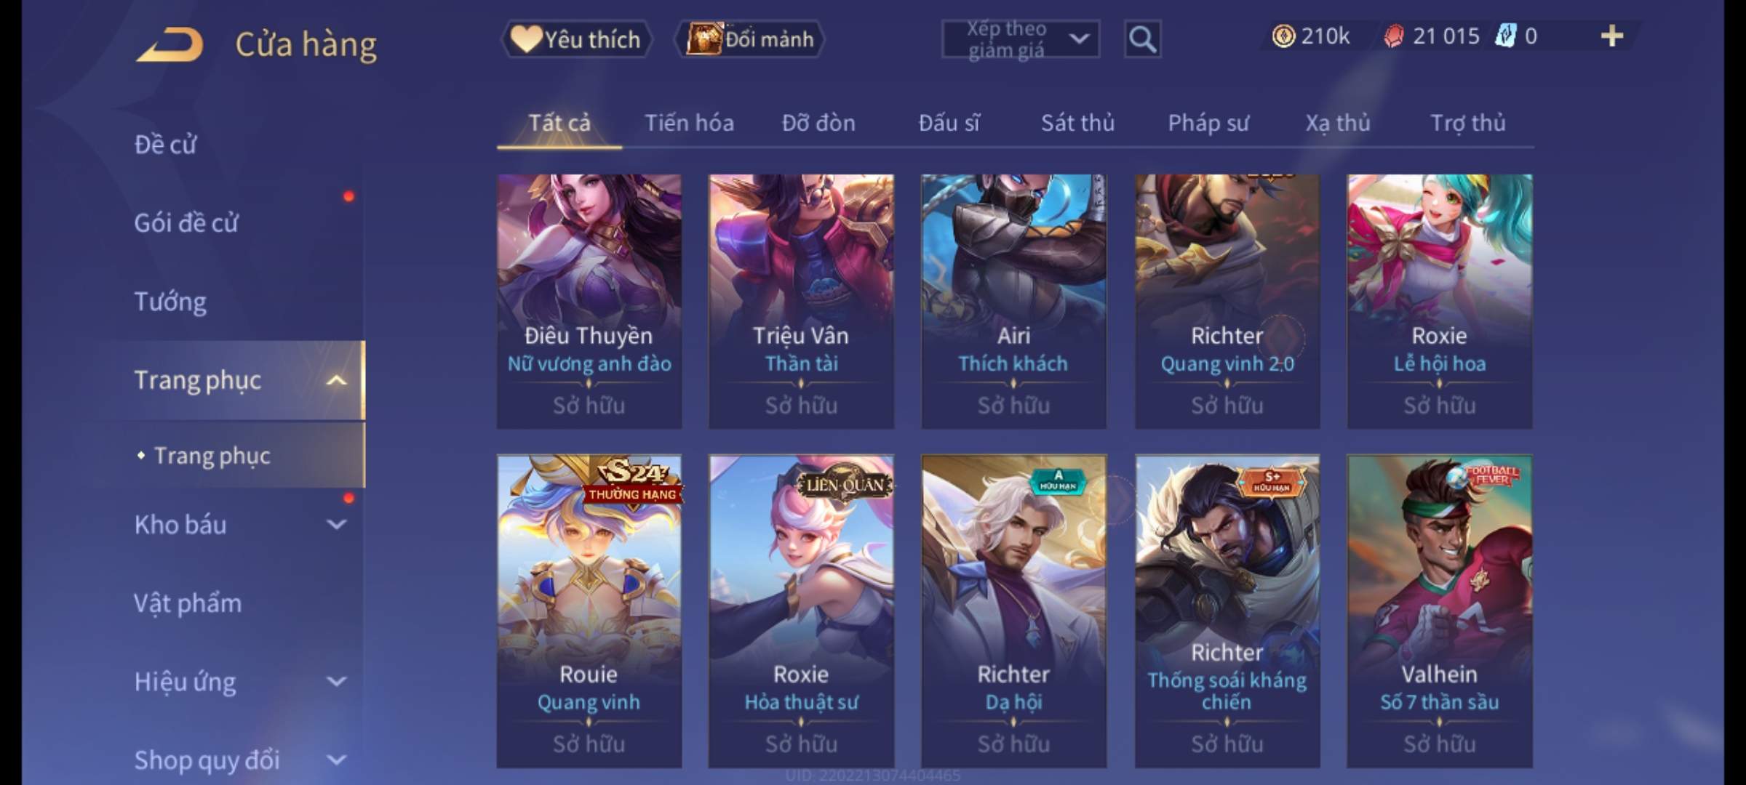Screen dimensions: 1746x785
Task: Tap the plus icon to add currency
Action: point(1612,36)
